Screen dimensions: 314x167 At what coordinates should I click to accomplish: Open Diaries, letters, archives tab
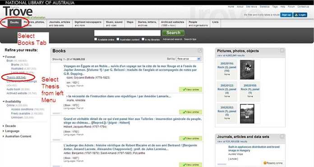coord(147,23)
